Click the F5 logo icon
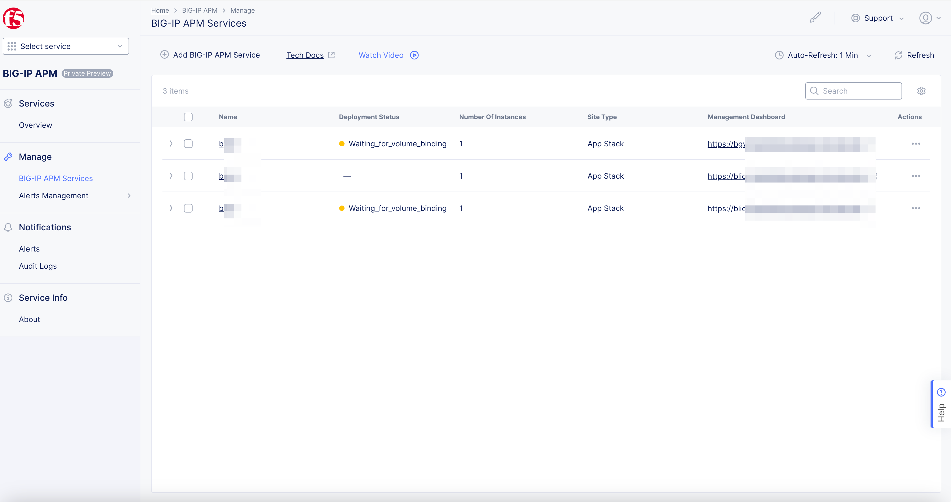Viewport: 951px width, 502px height. point(13,18)
